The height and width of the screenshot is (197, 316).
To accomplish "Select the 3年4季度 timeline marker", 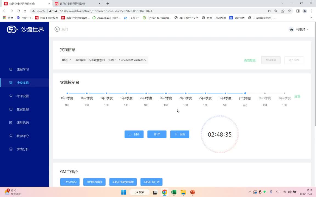I will [x=284, y=93].
